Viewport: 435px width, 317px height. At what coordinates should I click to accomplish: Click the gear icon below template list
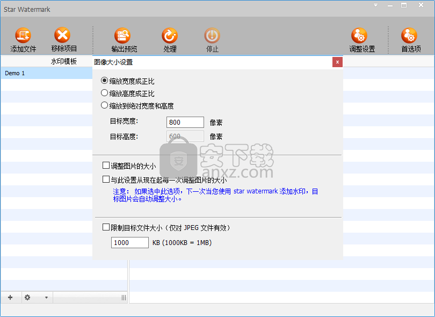coord(27,298)
